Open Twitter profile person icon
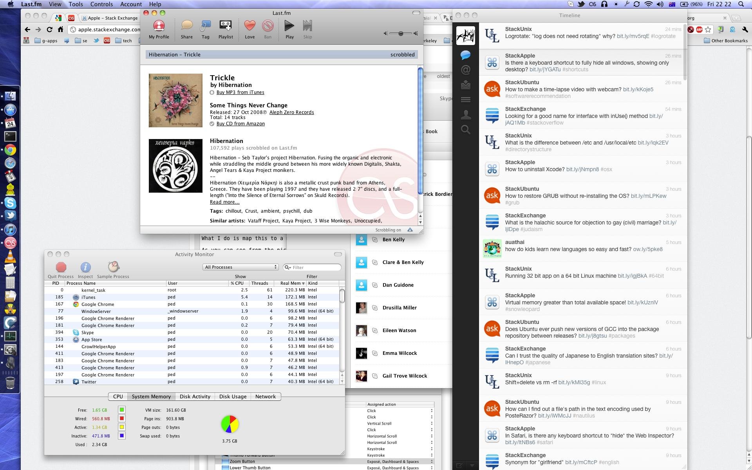The width and height of the screenshot is (752, 470). 465,114
